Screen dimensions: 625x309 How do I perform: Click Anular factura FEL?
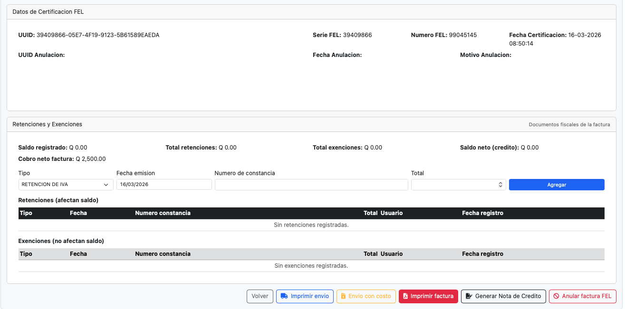(583, 296)
